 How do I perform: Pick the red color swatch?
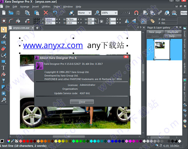[24, 141]
